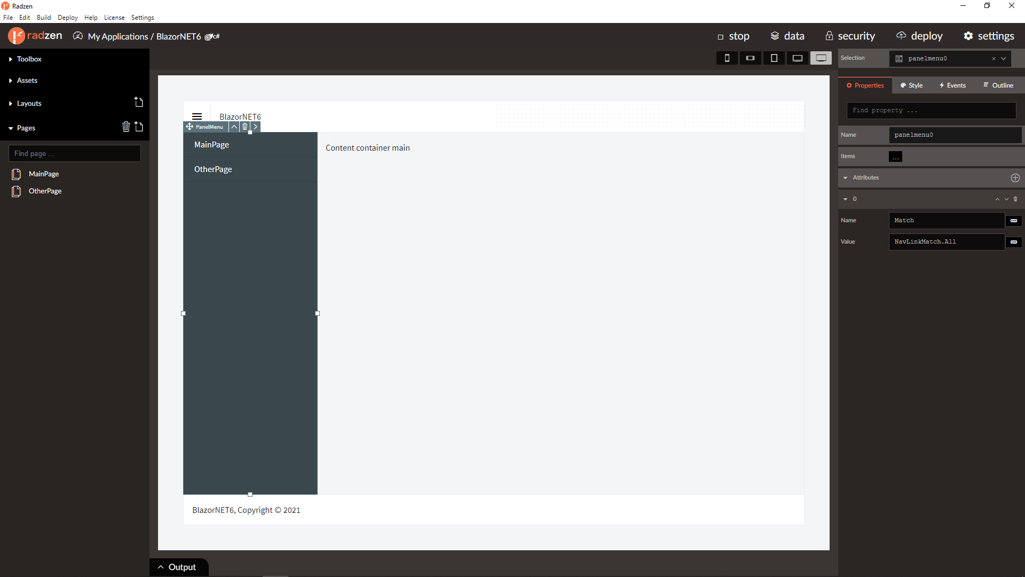Open expression editor for Match name
Image resolution: width=1025 pixels, height=577 pixels.
(1014, 220)
